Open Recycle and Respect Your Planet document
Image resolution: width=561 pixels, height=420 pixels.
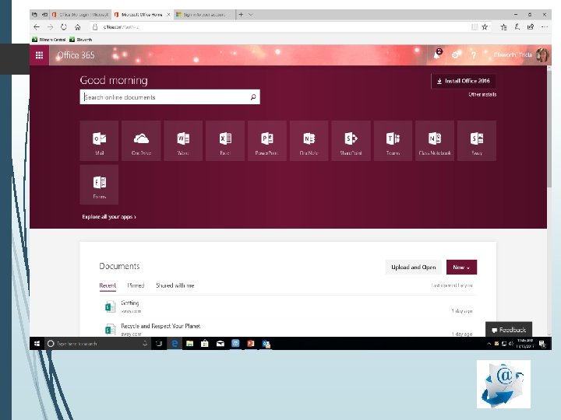click(x=161, y=326)
